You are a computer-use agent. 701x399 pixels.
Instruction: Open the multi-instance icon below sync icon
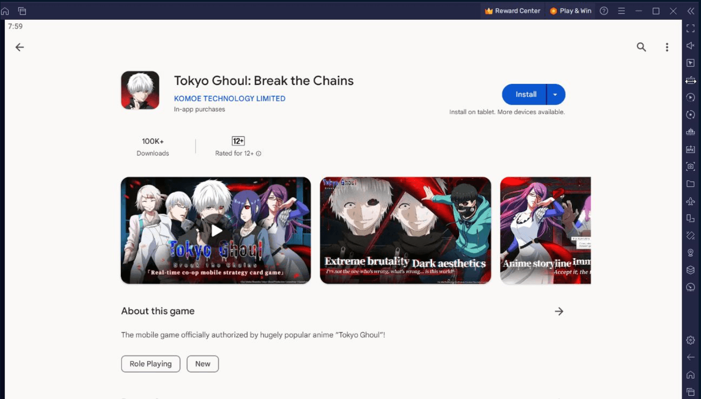tap(691, 132)
